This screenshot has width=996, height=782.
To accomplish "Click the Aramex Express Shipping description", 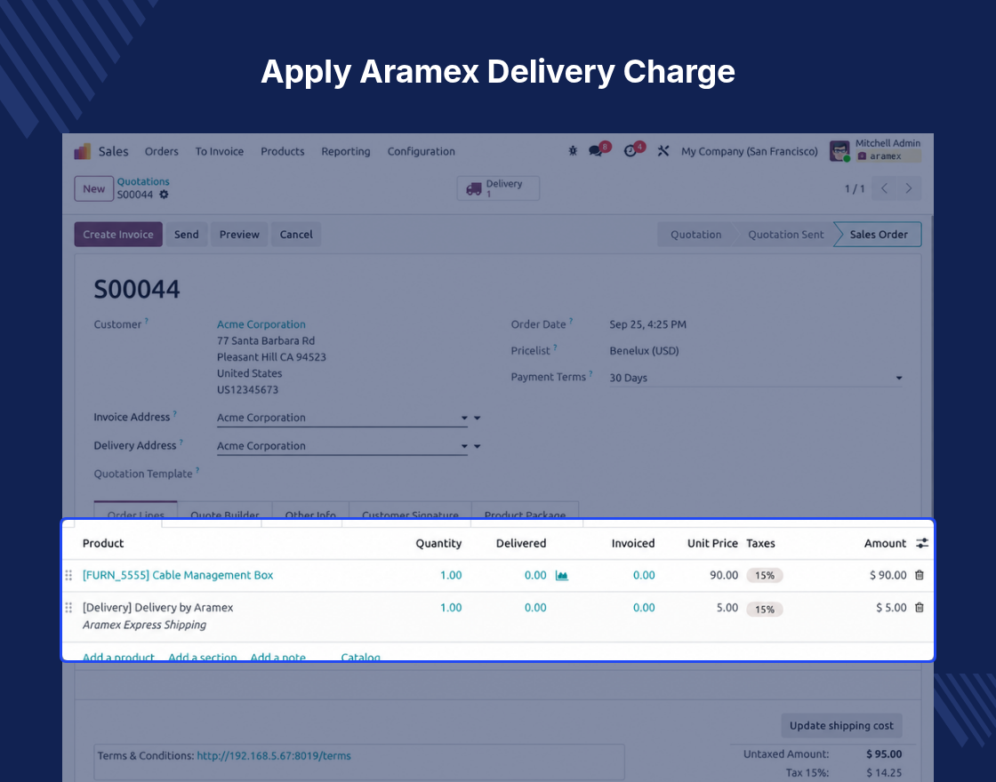I will coord(144,625).
